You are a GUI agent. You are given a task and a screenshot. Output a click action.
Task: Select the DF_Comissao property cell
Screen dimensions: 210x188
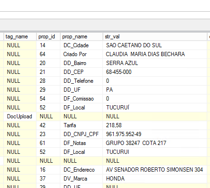pos(81,99)
